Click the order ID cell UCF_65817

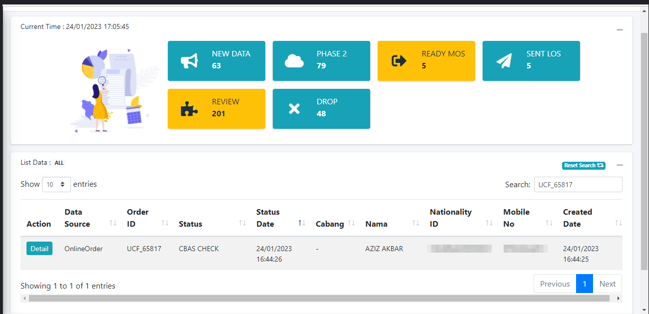coord(144,249)
